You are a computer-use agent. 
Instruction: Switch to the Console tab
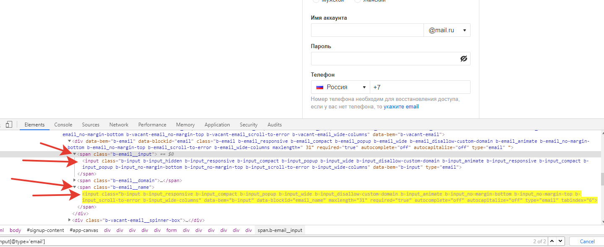(63, 125)
